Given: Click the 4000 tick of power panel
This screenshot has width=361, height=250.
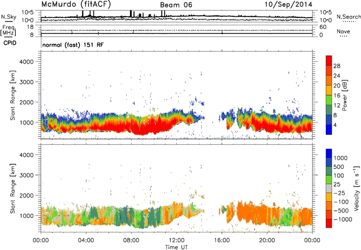Looking at the screenshot, I should pyautogui.click(x=27, y=62).
